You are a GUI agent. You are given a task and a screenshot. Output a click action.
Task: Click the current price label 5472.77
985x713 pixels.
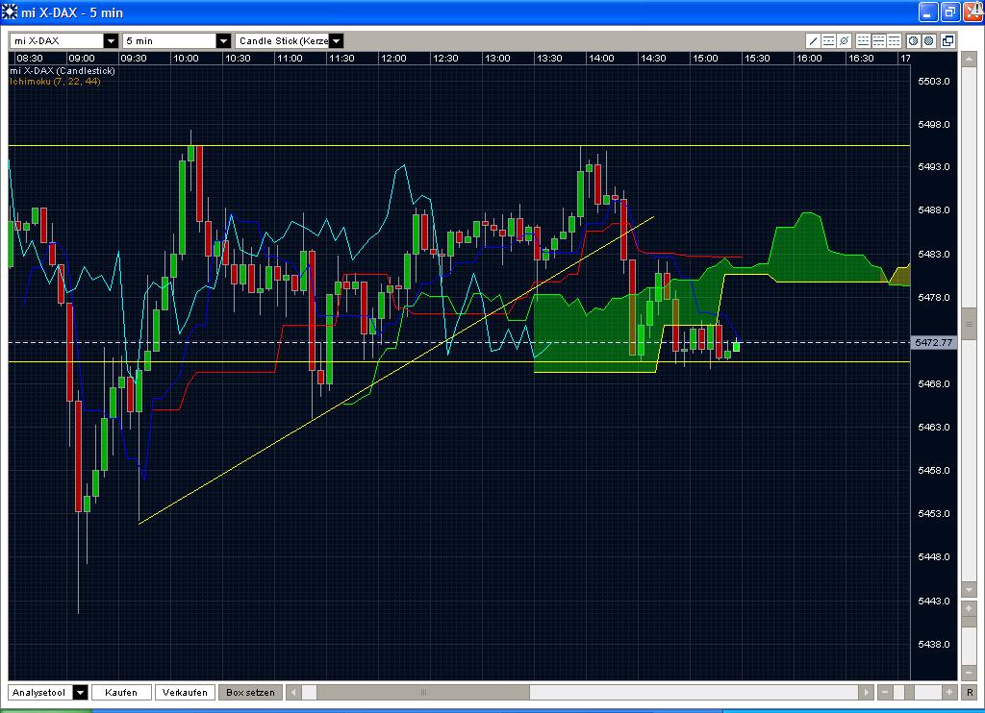coord(933,343)
